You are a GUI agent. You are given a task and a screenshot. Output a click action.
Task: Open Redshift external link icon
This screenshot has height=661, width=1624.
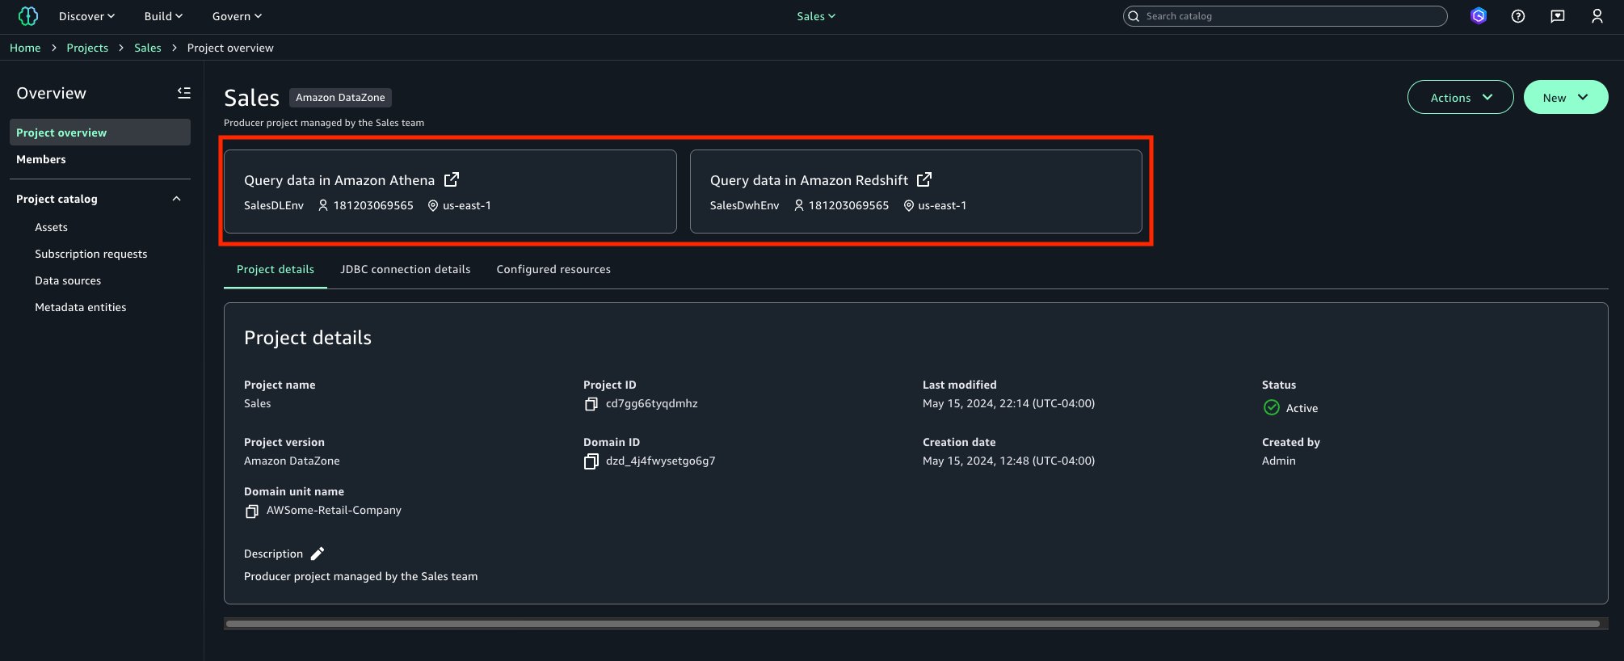coord(924,179)
